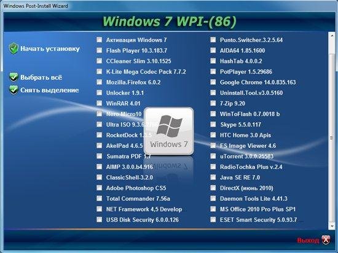
Task: Click the Total Commander 7.56a label
Action: 138,198
